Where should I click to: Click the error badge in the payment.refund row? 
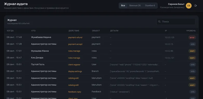point(192,37)
